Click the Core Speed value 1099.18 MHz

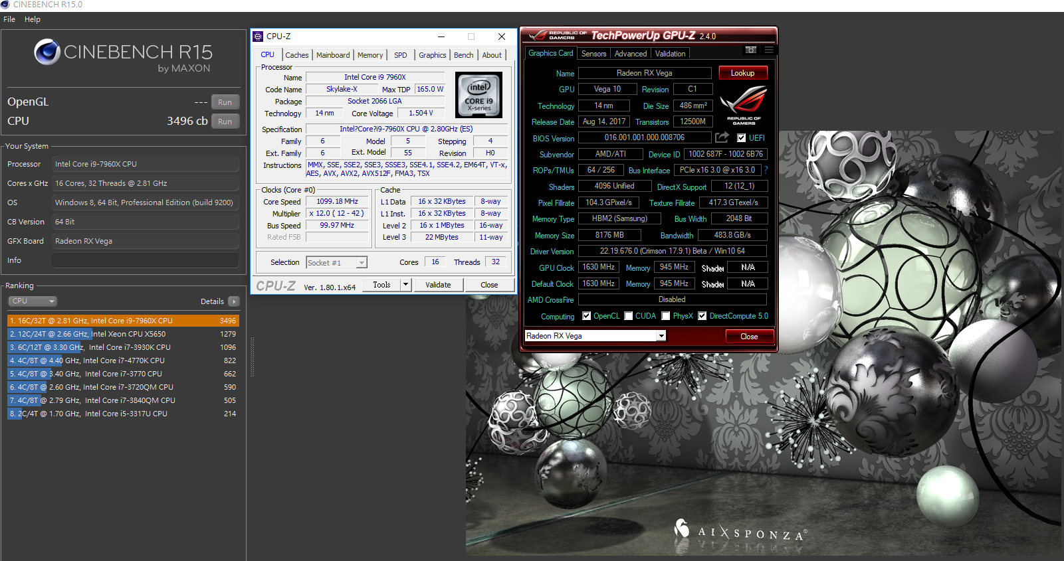[x=337, y=201]
